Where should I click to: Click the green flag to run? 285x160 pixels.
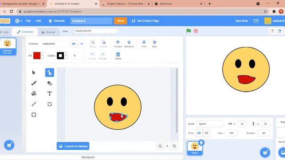click(x=189, y=31)
